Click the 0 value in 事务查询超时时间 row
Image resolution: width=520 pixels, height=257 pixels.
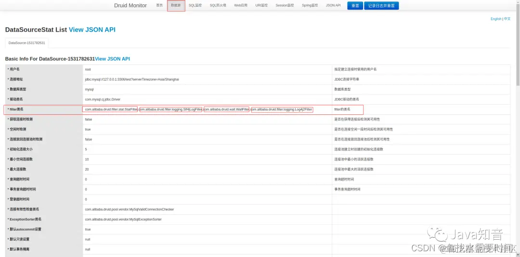tap(86, 189)
